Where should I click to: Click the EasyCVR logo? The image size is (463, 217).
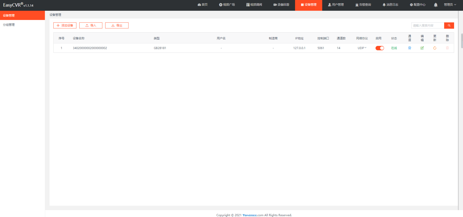click(x=18, y=5)
